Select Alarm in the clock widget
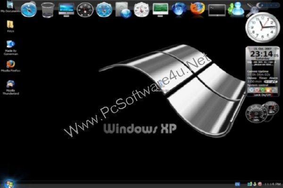The width and height of the screenshot is (283, 188). click(273, 78)
